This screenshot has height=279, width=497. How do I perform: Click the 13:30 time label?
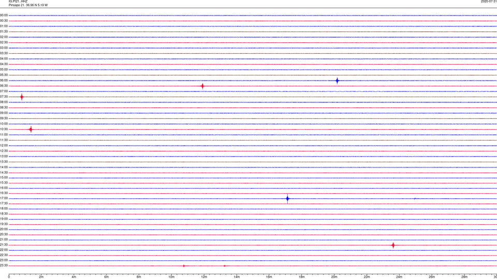[4, 162]
